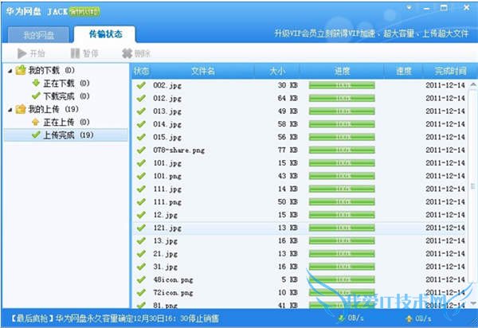This screenshot has width=478, height=328.
Task: Select file 12.jpg
Action: tap(165, 215)
